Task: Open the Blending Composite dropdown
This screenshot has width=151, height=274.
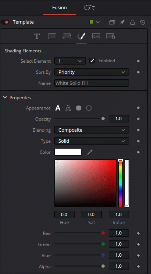Action: tap(91, 130)
